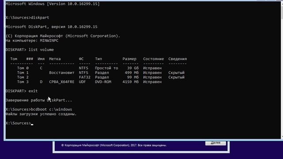Click the 'Том 2' row label
Viewport: 283px width, 159px height.
click(x=23, y=77)
